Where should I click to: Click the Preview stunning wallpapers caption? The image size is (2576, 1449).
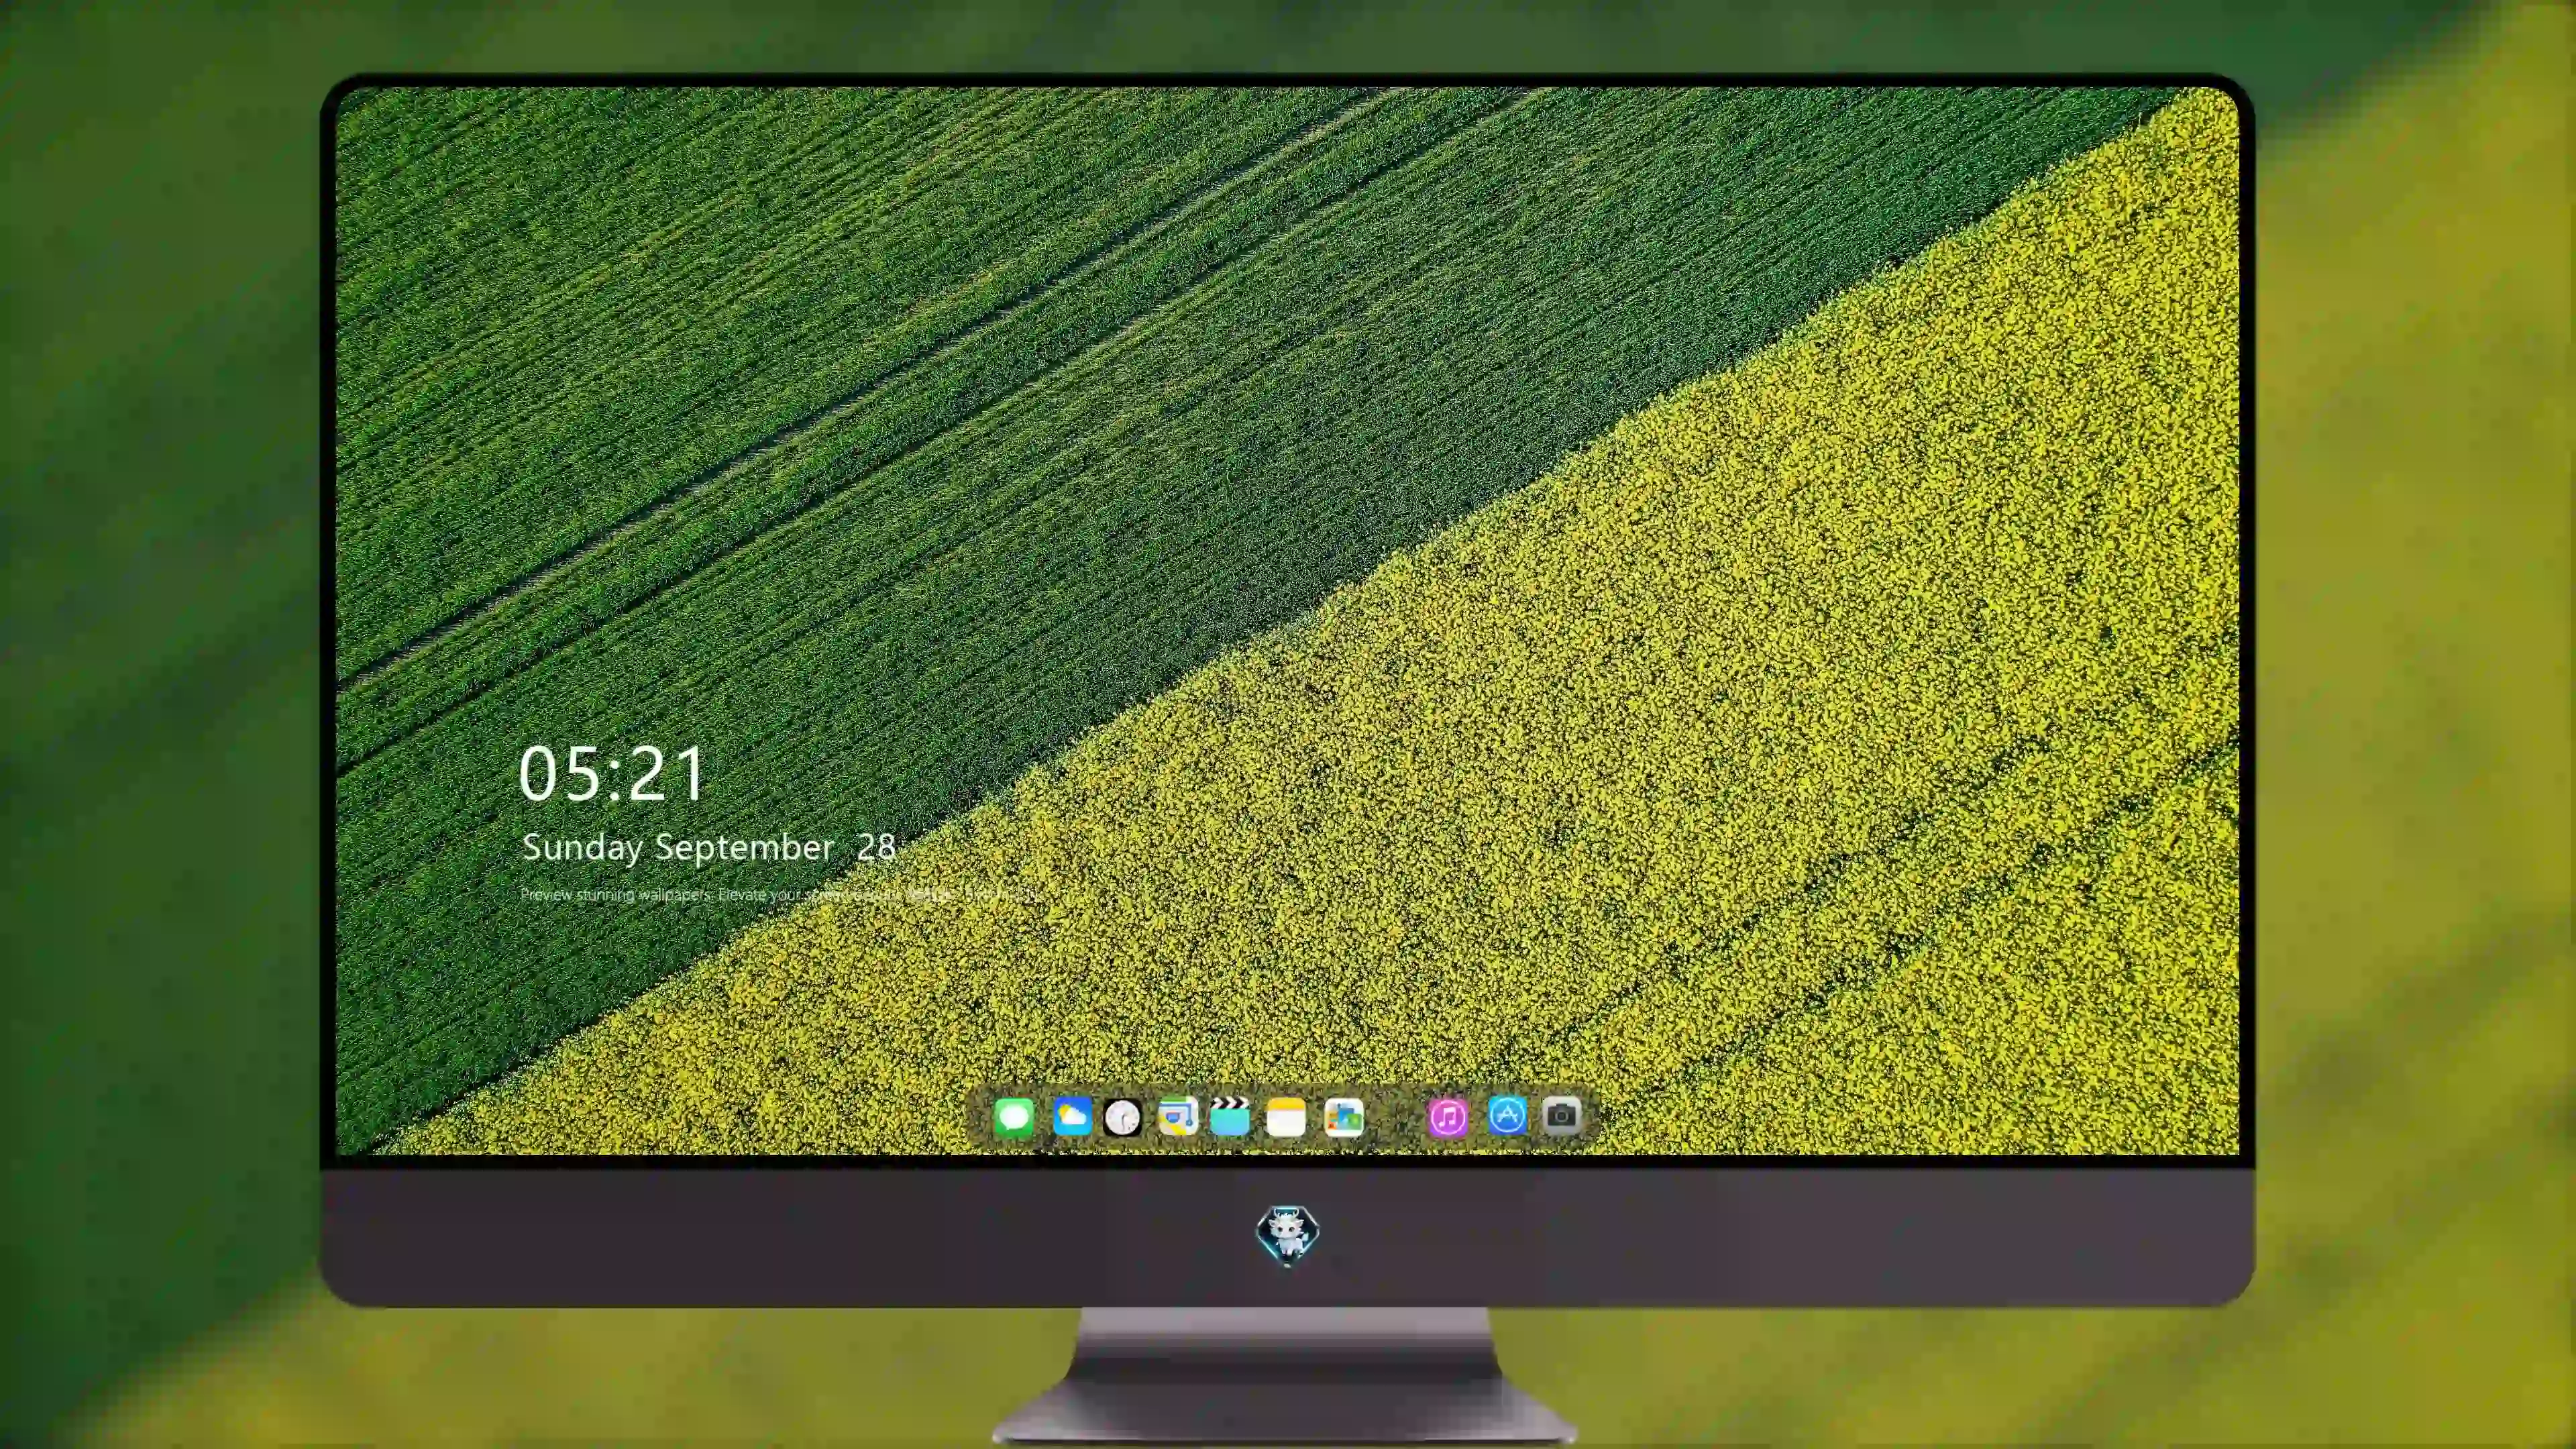pos(780,894)
